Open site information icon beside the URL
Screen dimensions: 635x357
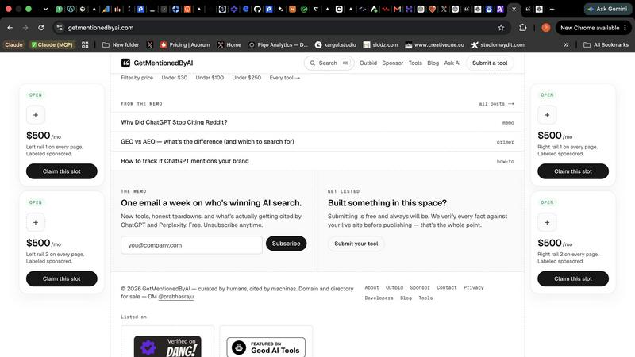click(x=60, y=28)
